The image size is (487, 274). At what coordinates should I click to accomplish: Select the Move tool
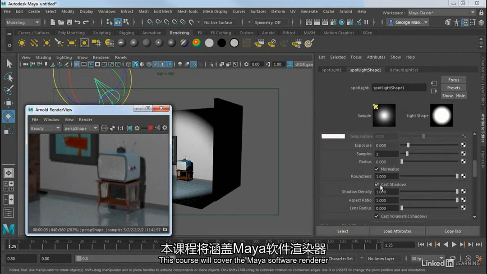9,103
